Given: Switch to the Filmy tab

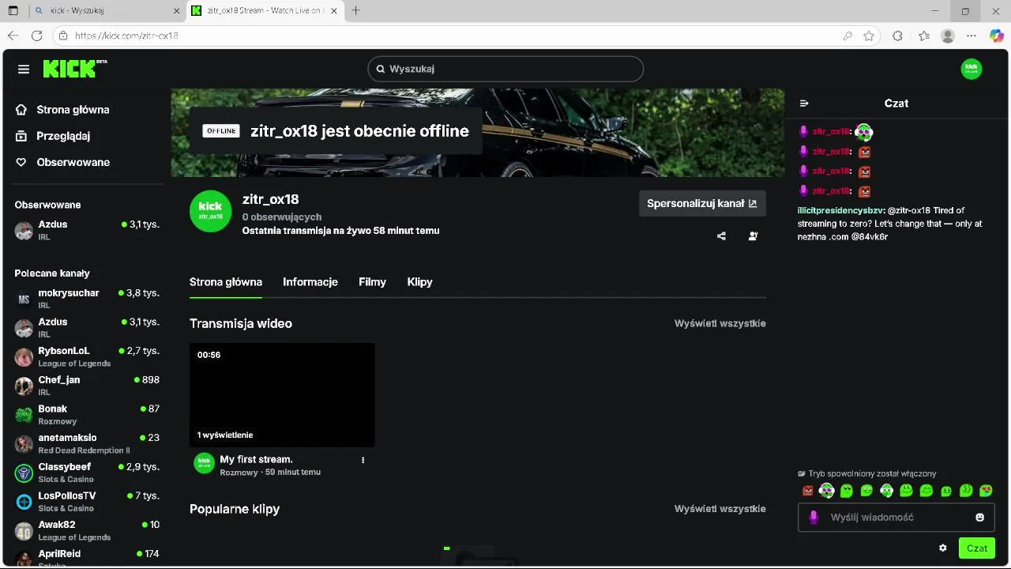Looking at the screenshot, I should 372,282.
